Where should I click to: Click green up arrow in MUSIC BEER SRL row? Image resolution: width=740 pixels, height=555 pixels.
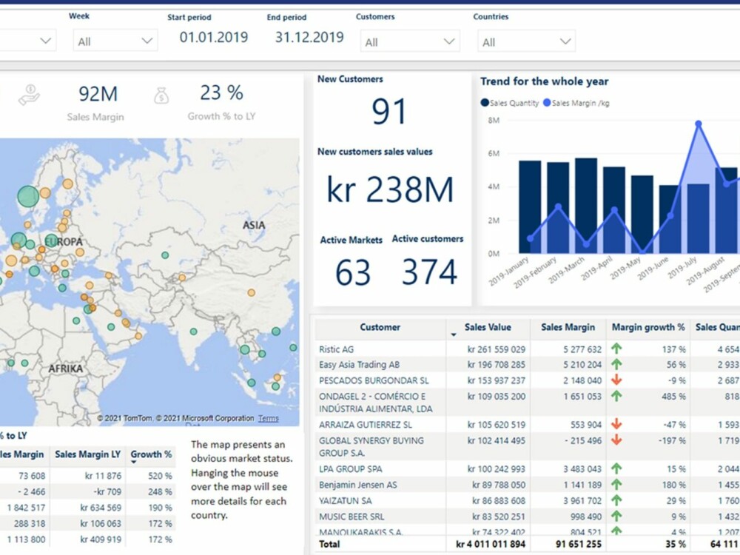[616, 517]
